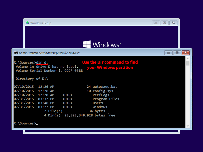Click the Windows Setup title bar icon
Image resolution: width=203 pixels, height=152 pixels.
pos(27,23)
